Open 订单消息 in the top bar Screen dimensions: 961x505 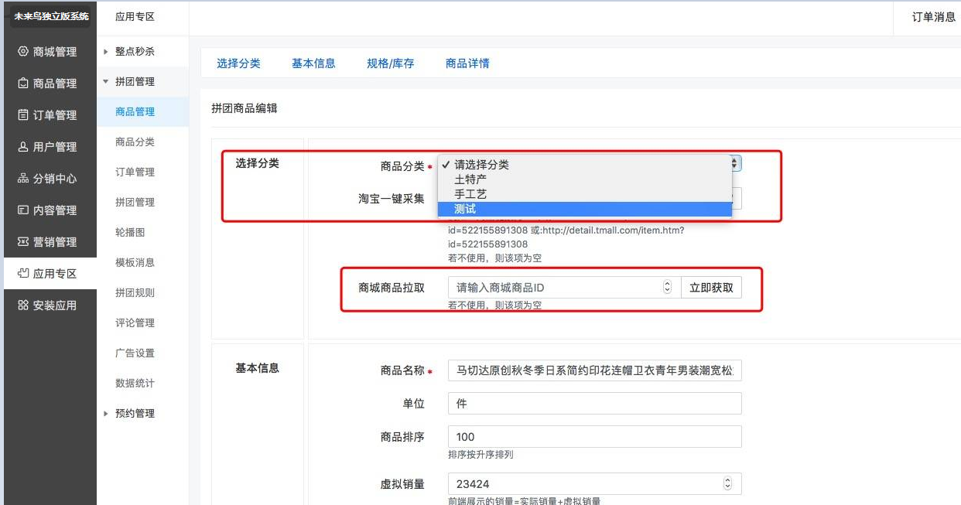tap(934, 16)
